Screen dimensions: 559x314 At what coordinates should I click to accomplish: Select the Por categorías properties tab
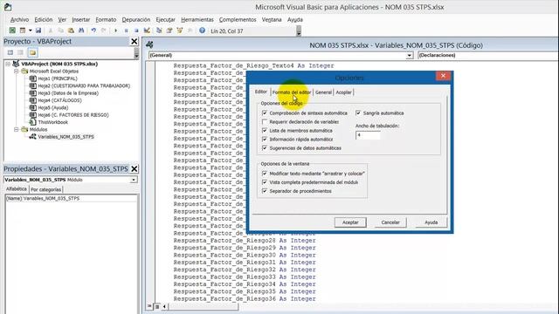coord(46,189)
